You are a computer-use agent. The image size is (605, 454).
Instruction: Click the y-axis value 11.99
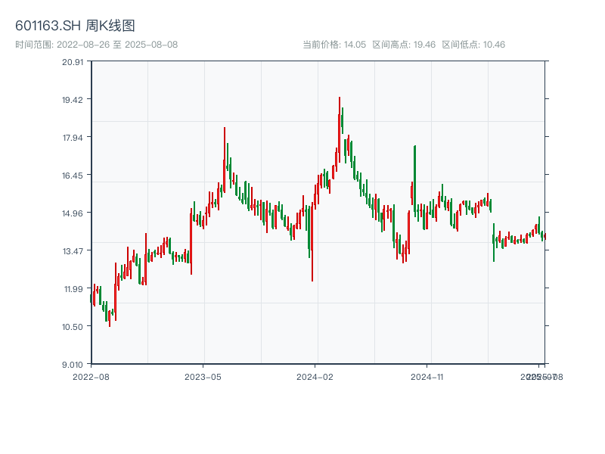tap(73, 289)
